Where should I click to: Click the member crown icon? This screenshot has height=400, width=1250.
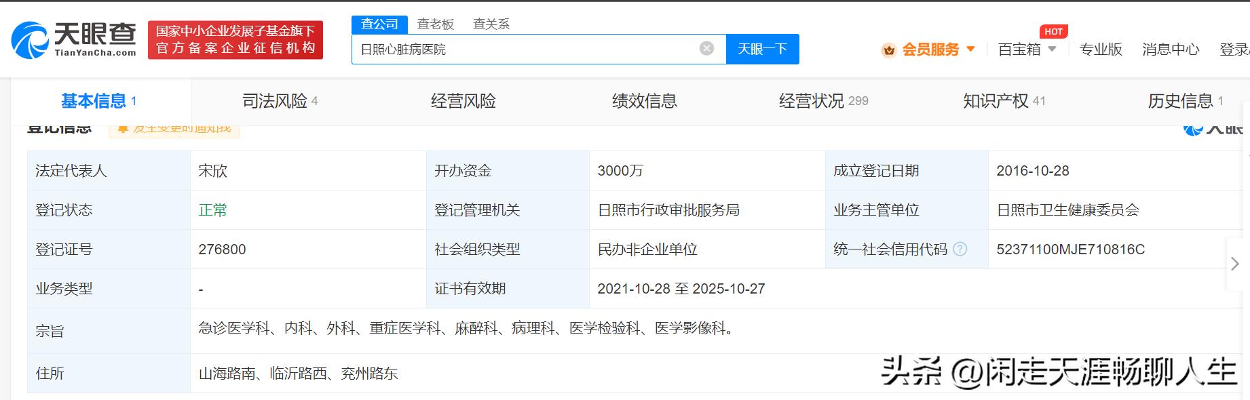pos(888,50)
